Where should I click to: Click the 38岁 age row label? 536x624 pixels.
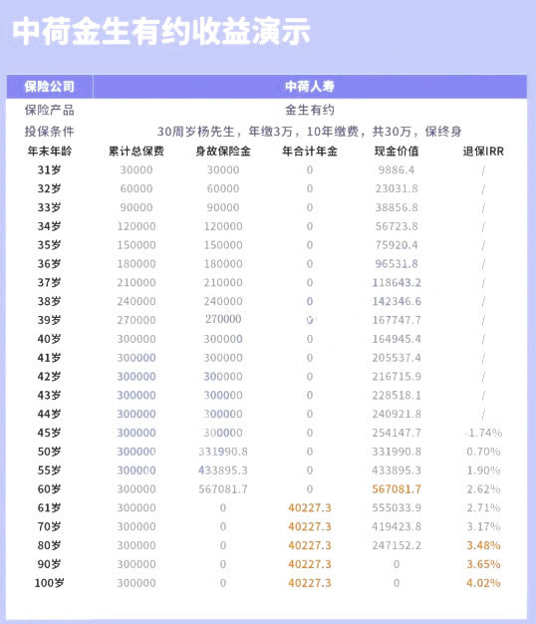(x=49, y=301)
